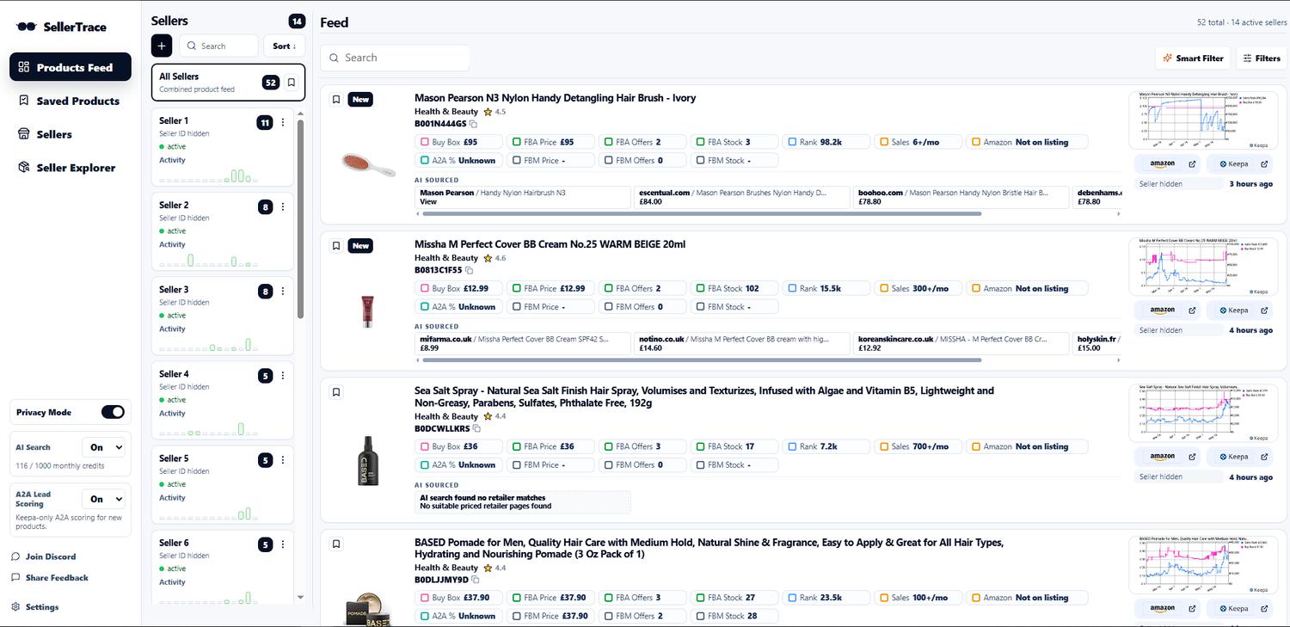Viewport: 1290px width, 627px height.
Task: Open Seller 2 options menu
Action: click(x=283, y=206)
